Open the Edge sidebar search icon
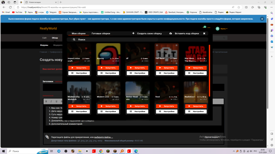The width and height of the screenshot is (275, 154). pos(272,13)
